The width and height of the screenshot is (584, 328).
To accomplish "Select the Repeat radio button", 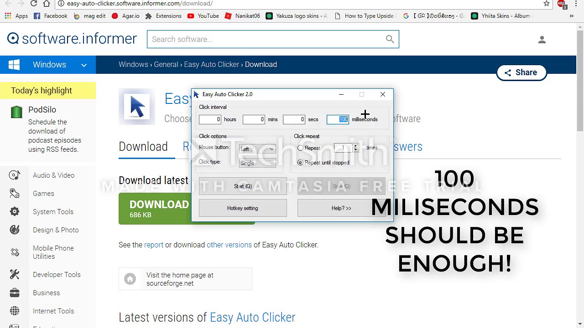I will [x=300, y=148].
